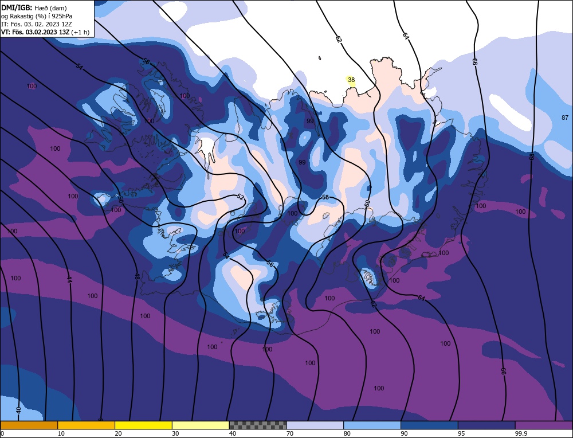The height and width of the screenshot is (438, 573).
Task: Click the legend tick label '70'
Action: coord(290,433)
